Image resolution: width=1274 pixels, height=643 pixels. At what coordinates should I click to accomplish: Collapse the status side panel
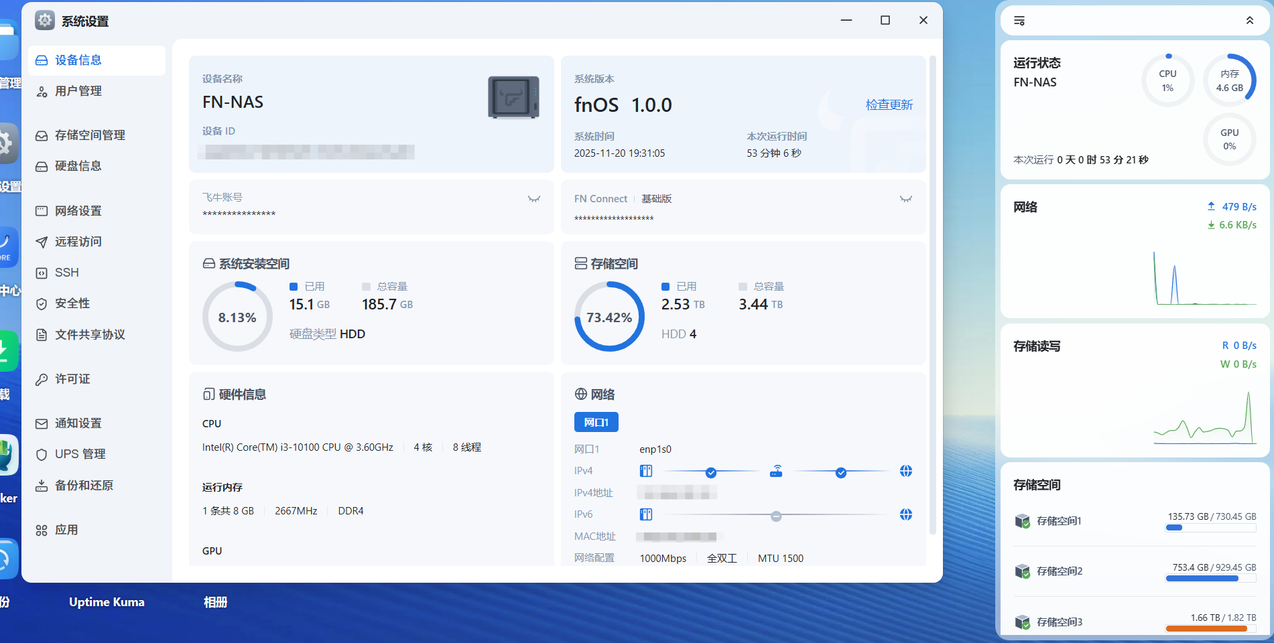tap(1249, 21)
